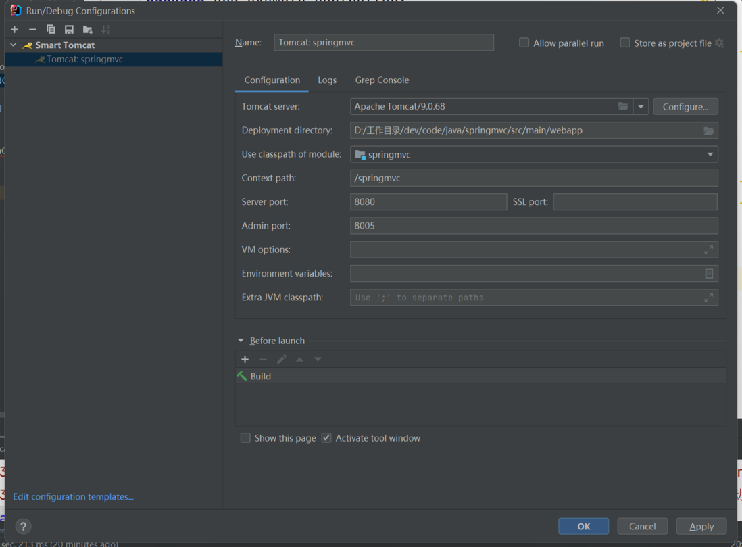The image size is (742, 547).
Task: Expand the VM options field
Action: pyautogui.click(x=708, y=249)
